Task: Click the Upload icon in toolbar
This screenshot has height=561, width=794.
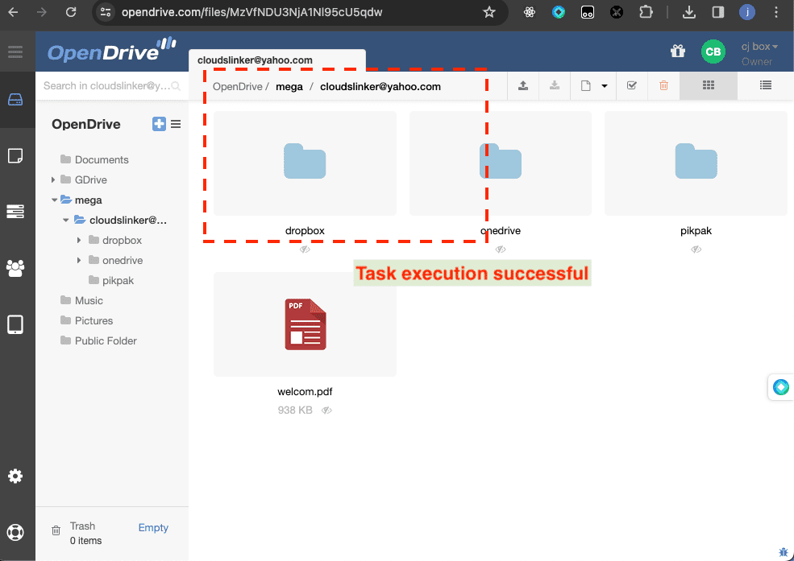Action: coord(523,85)
